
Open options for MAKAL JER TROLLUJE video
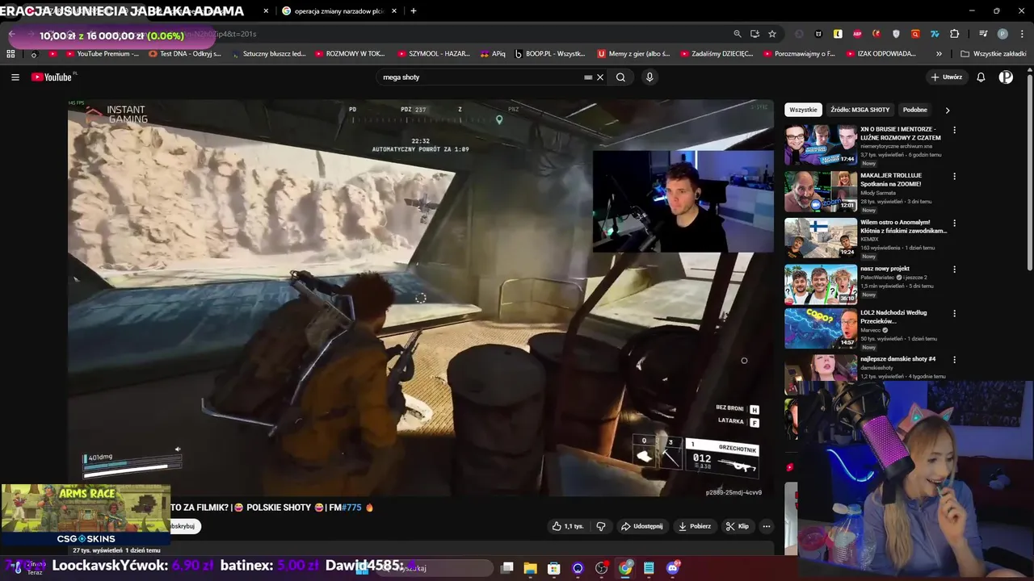point(954,176)
